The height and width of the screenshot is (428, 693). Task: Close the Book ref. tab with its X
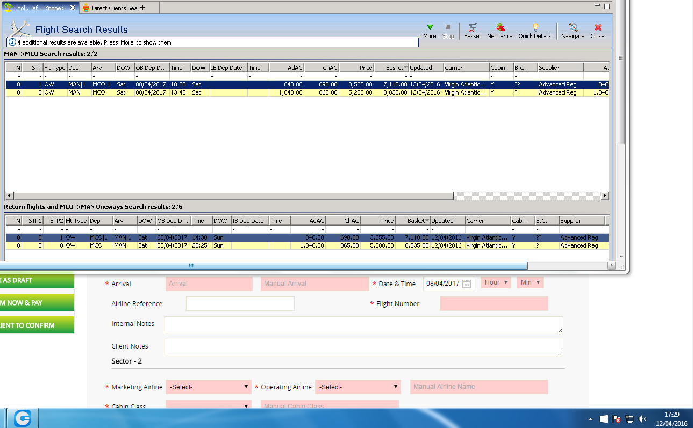[x=73, y=8]
